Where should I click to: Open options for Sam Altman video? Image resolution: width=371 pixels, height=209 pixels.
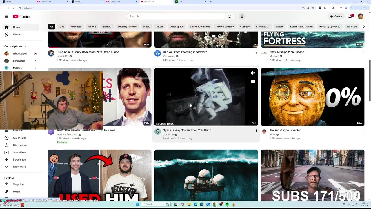pyautogui.click(x=150, y=131)
